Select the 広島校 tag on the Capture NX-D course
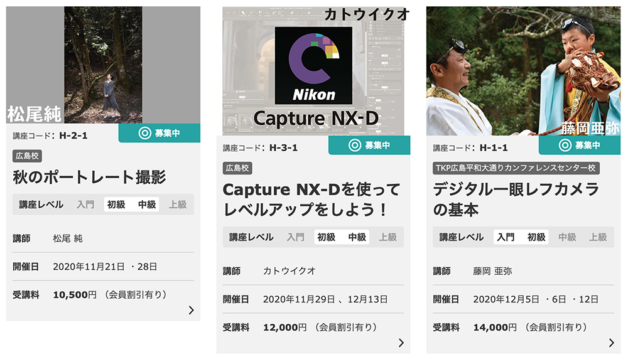Viewport: 628px width, 362px height. click(237, 168)
